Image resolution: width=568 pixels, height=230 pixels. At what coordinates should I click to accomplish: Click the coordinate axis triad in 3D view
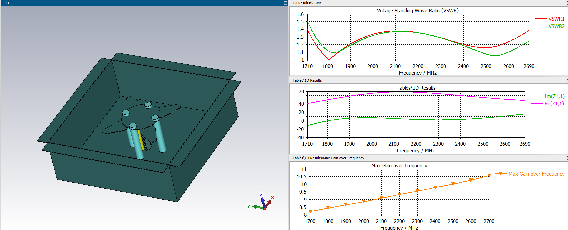[x=263, y=203]
